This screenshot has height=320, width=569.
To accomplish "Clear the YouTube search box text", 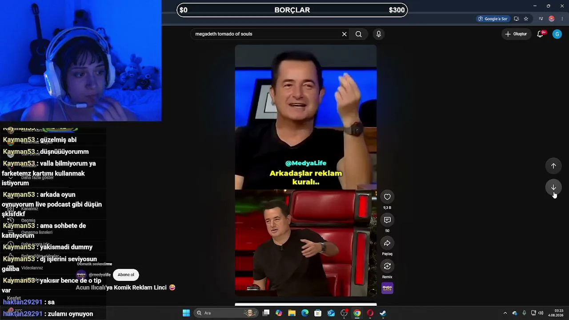I will point(344,34).
